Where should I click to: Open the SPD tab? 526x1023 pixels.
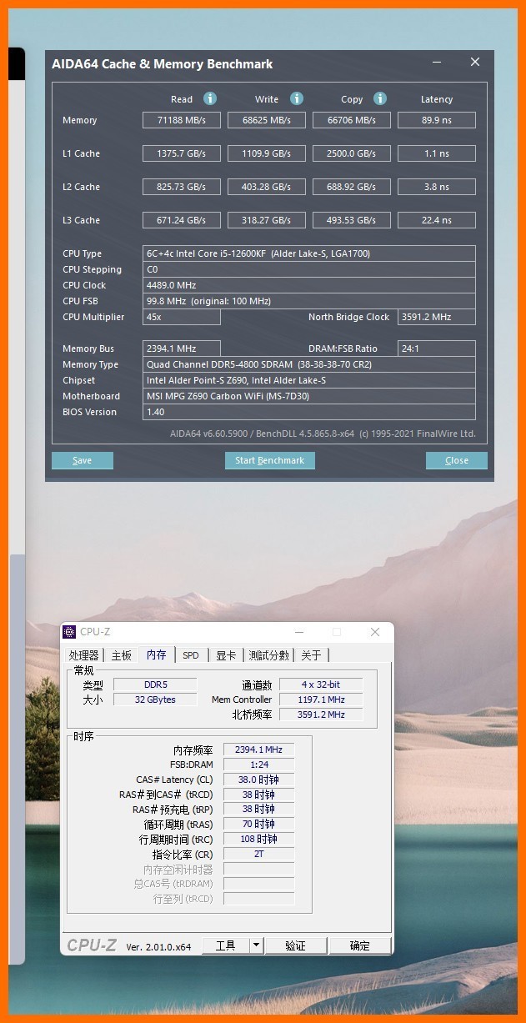(x=191, y=655)
